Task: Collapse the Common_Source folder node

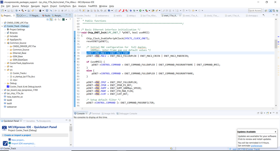Action: click(5, 43)
